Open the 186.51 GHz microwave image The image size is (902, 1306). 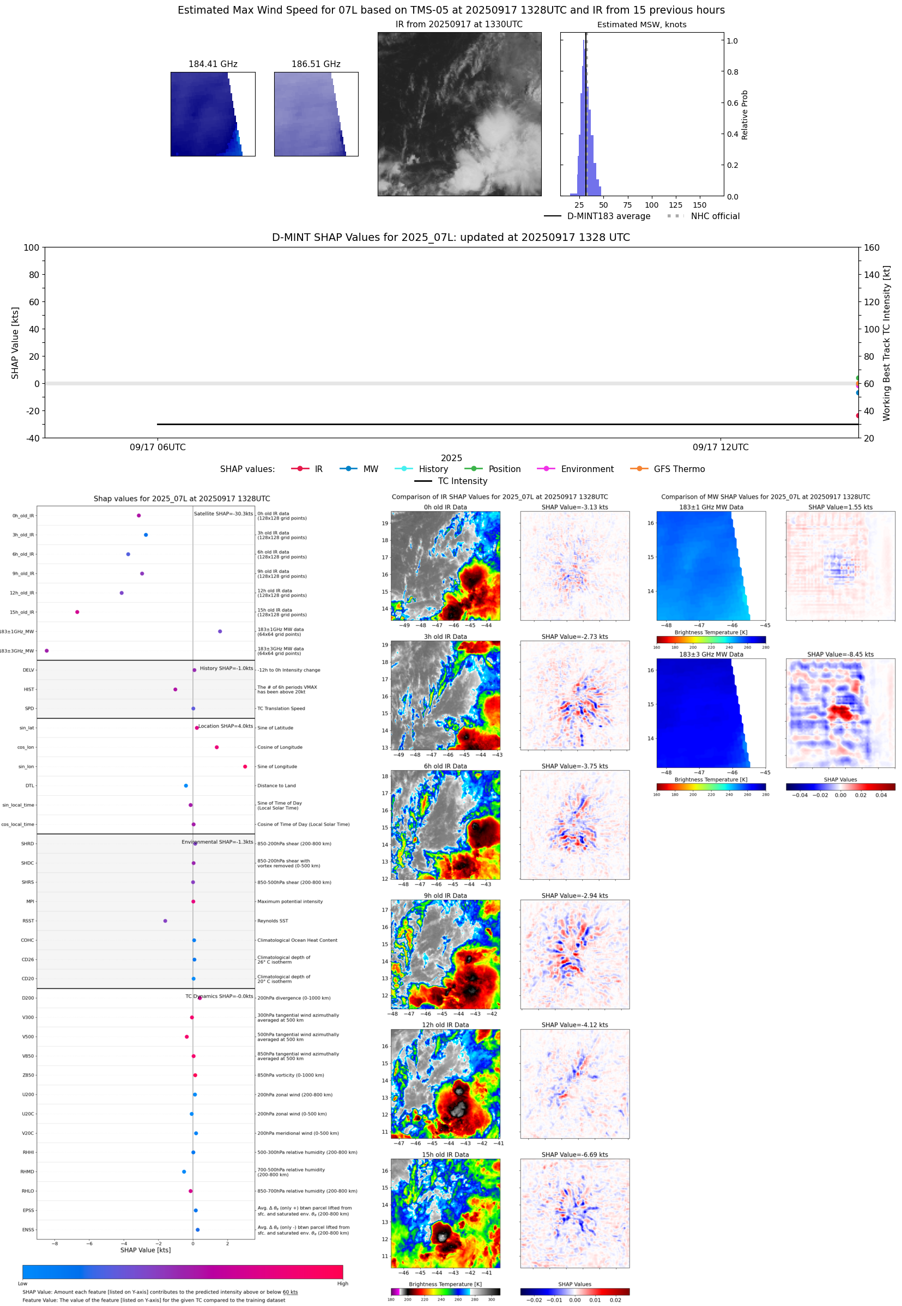[x=316, y=114]
